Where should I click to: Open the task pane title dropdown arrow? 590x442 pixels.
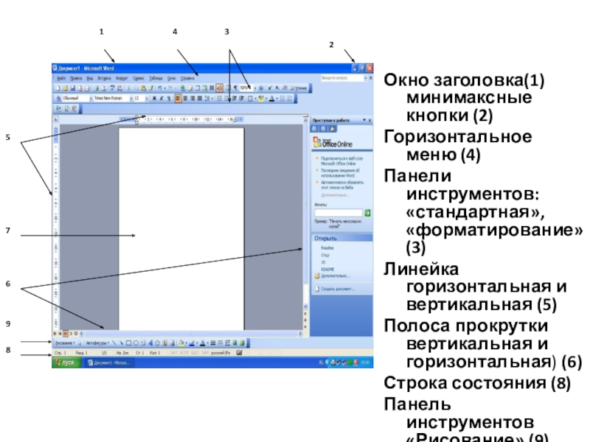[364, 120]
